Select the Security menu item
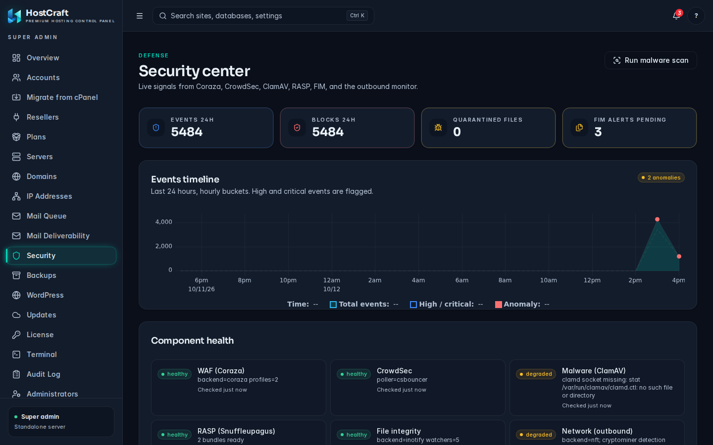This screenshot has width=713, height=445. tap(61, 256)
